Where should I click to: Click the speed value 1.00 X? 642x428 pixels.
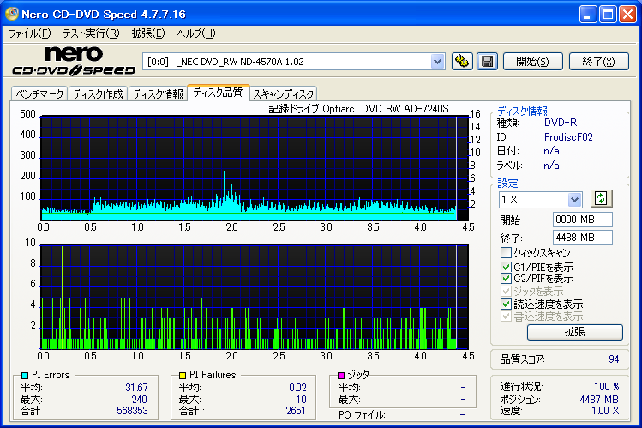[x=605, y=410]
